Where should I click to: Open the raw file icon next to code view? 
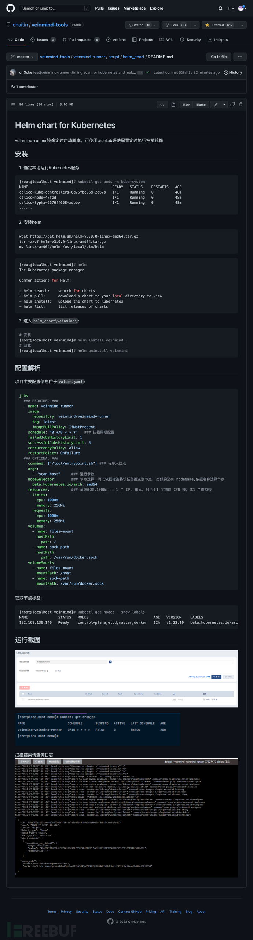(173, 104)
